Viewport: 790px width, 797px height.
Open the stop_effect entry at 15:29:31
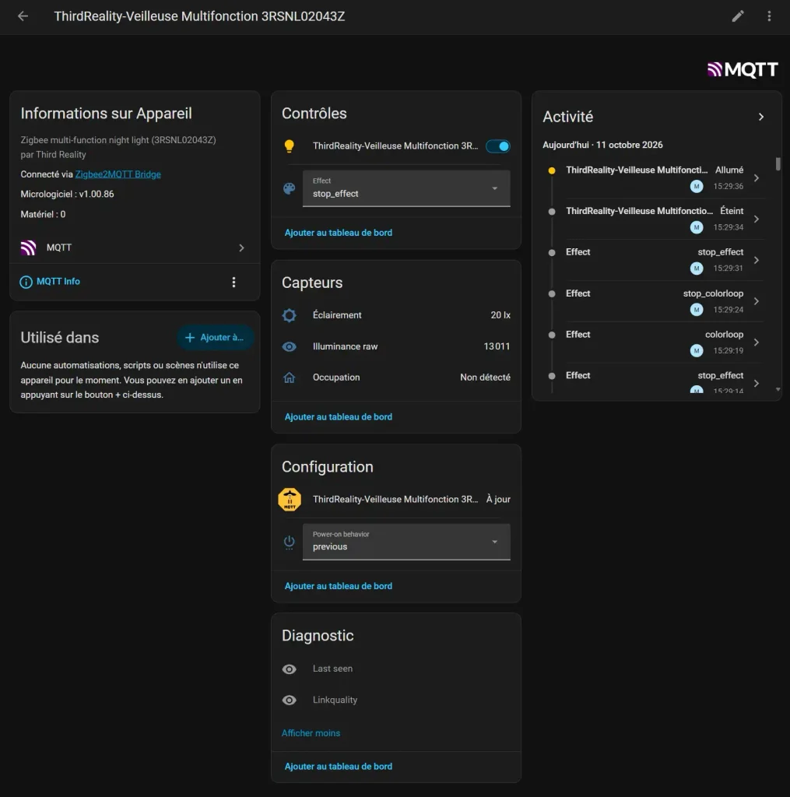(655, 260)
